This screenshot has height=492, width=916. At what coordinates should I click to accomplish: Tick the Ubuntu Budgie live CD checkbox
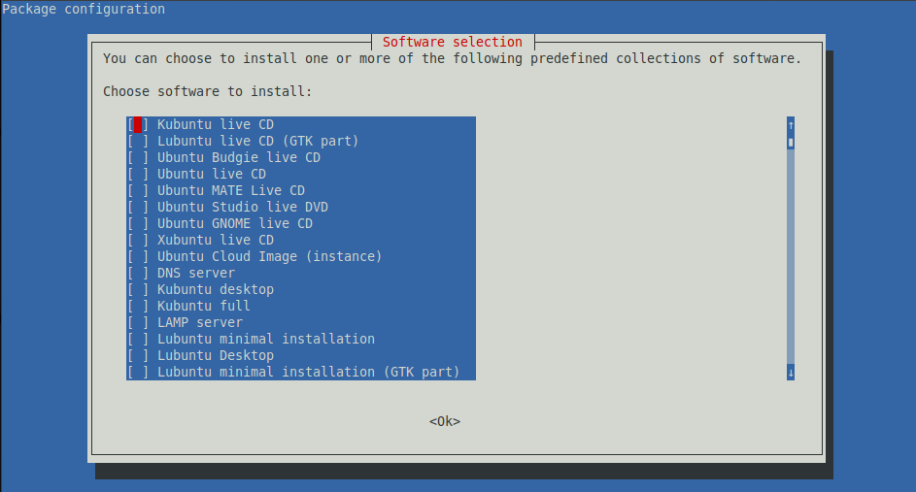coord(138,157)
